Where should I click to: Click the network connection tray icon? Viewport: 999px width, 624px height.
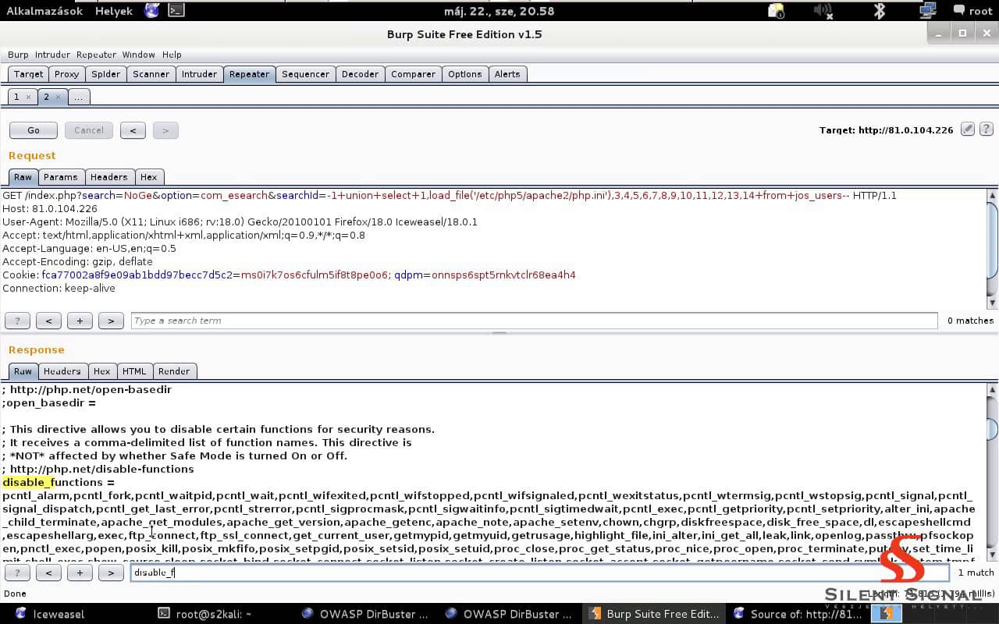(x=927, y=11)
